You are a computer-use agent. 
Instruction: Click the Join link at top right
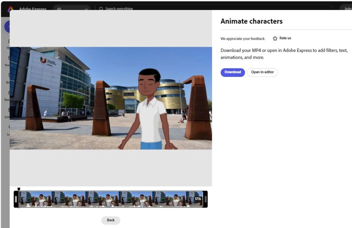(348, 9)
